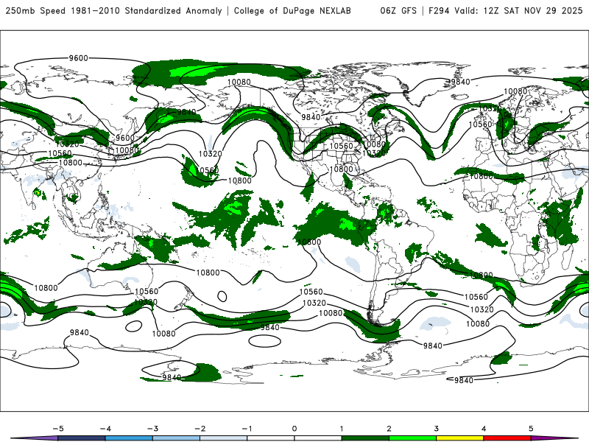This screenshot has height=442, width=589.
Task: Click the "-2" colorbar tick label
Action: click(x=200, y=429)
